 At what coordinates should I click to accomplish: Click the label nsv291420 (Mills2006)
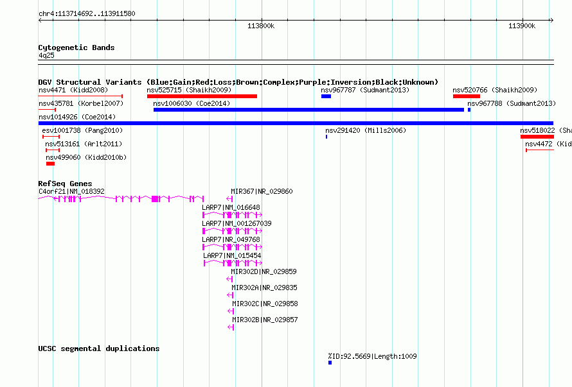366,130
